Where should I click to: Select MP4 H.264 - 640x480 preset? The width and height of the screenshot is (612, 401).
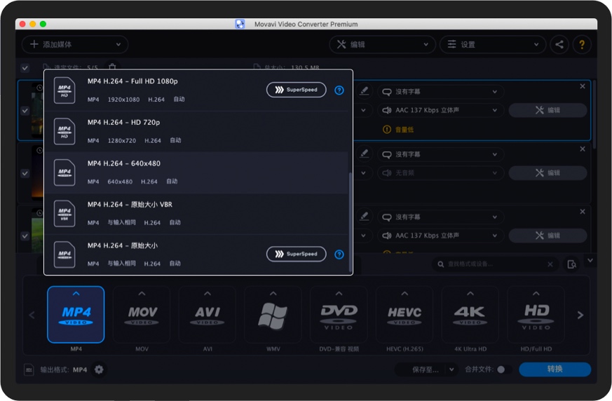click(196, 172)
